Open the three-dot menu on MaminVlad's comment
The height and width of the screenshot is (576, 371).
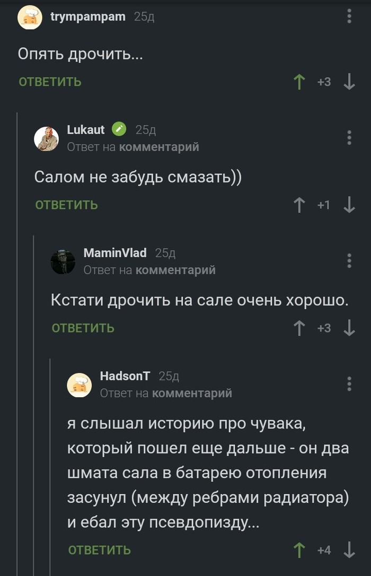[349, 260]
